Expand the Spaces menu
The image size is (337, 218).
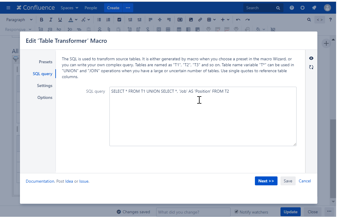click(x=69, y=8)
